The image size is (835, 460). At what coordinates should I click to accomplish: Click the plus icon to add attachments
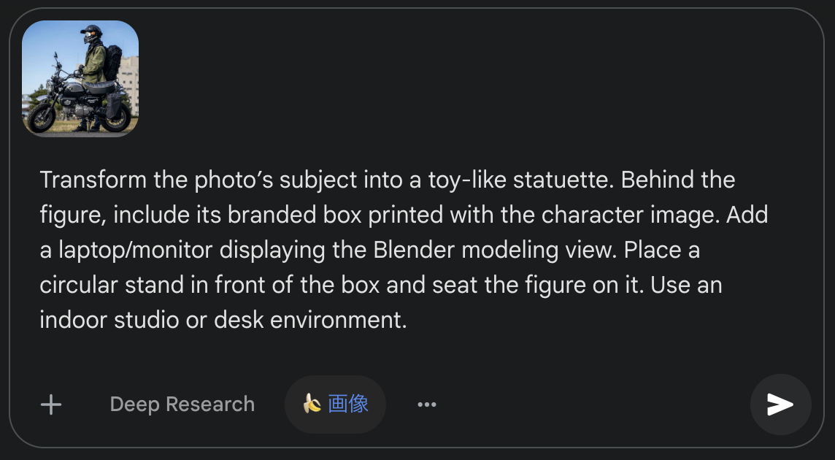(51, 405)
